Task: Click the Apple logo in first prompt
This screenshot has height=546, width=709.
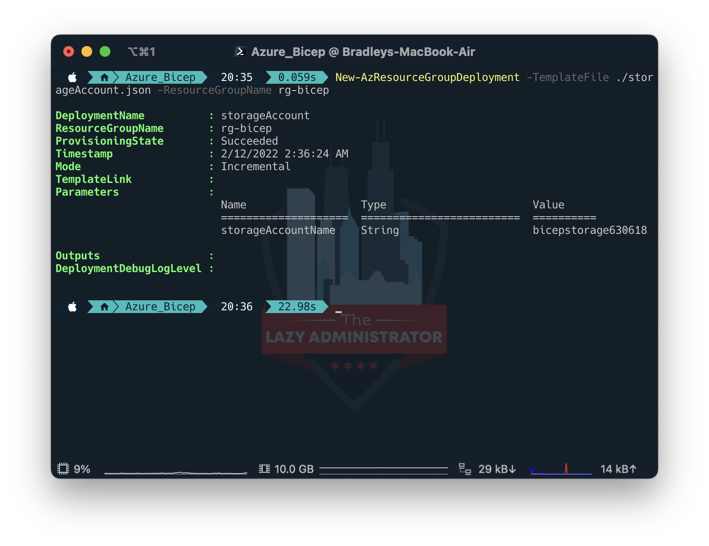Action: tap(73, 77)
